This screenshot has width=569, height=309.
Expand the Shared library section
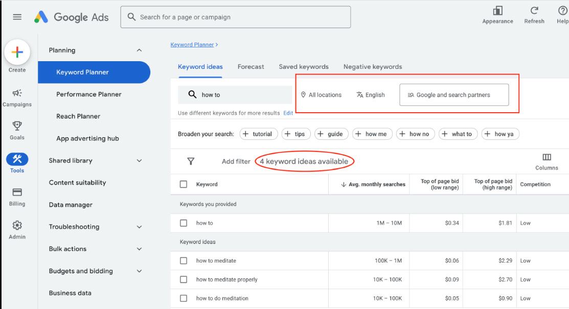(x=139, y=161)
